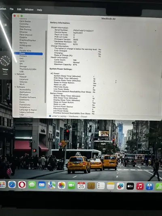The height and width of the screenshot is (216, 162).
Task: Select SATA in the sidebar
Action: click(x=22, y=61)
